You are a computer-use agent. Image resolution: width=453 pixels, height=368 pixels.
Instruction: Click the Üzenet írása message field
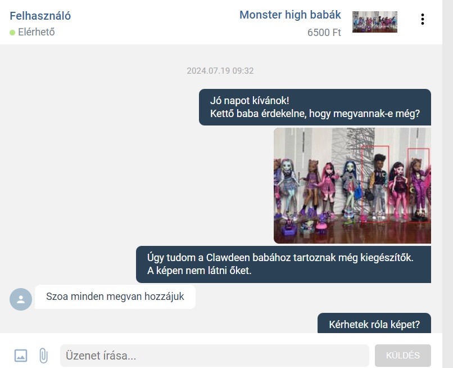point(214,356)
